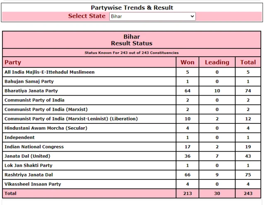Click the Status Known For 243 constituencies text
Viewport: 265px width, 205px height.
pos(132,53)
